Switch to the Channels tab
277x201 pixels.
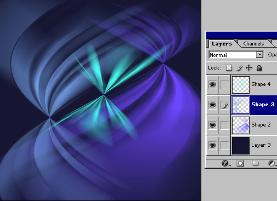pos(253,44)
